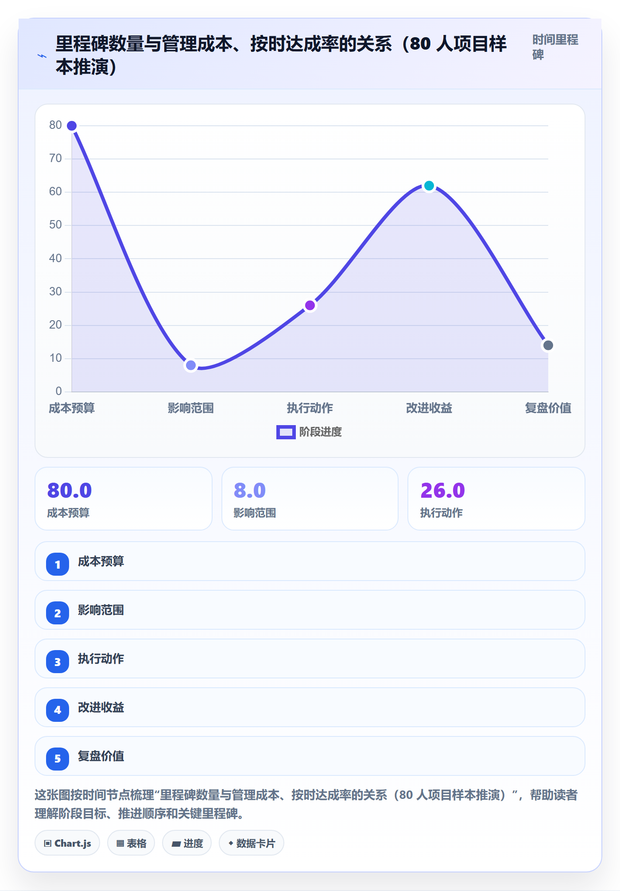Viewport: 620px width, 891px height.
Task: Click the lightning icon beside the title
Action: 42,56
